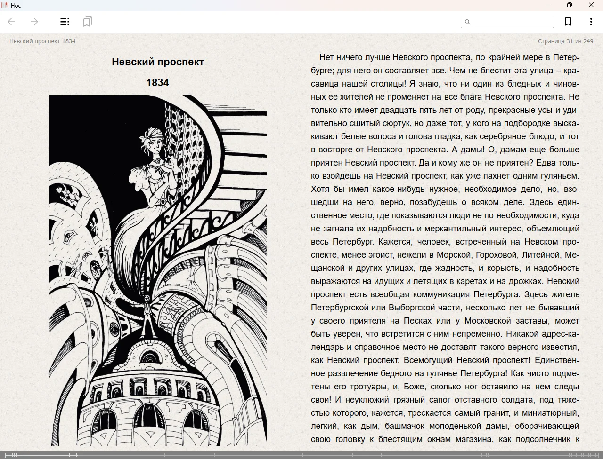603x459 pixels.
Task: Open the table of contents list
Action: (x=65, y=22)
